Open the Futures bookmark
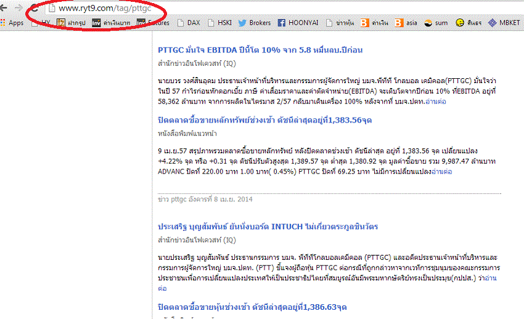Viewport: 524px width, 319px height. click(153, 23)
